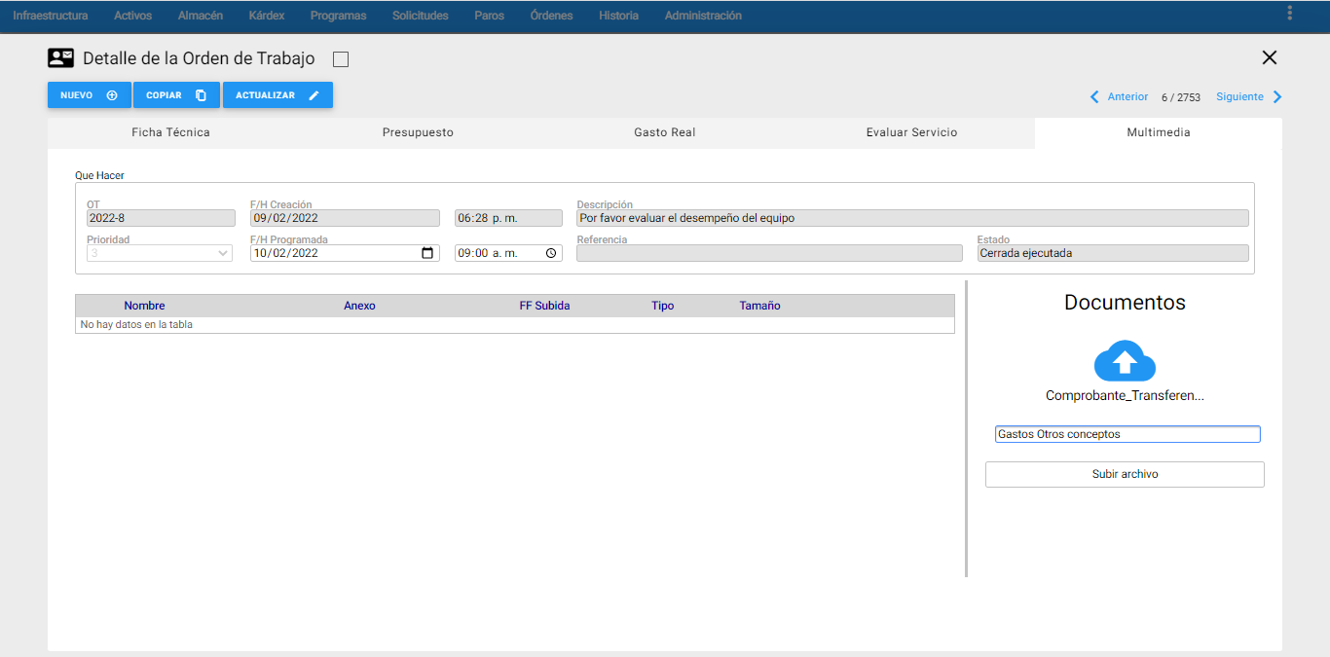Open the Órdenes menu
The width and height of the screenshot is (1330, 657).
pos(552,16)
